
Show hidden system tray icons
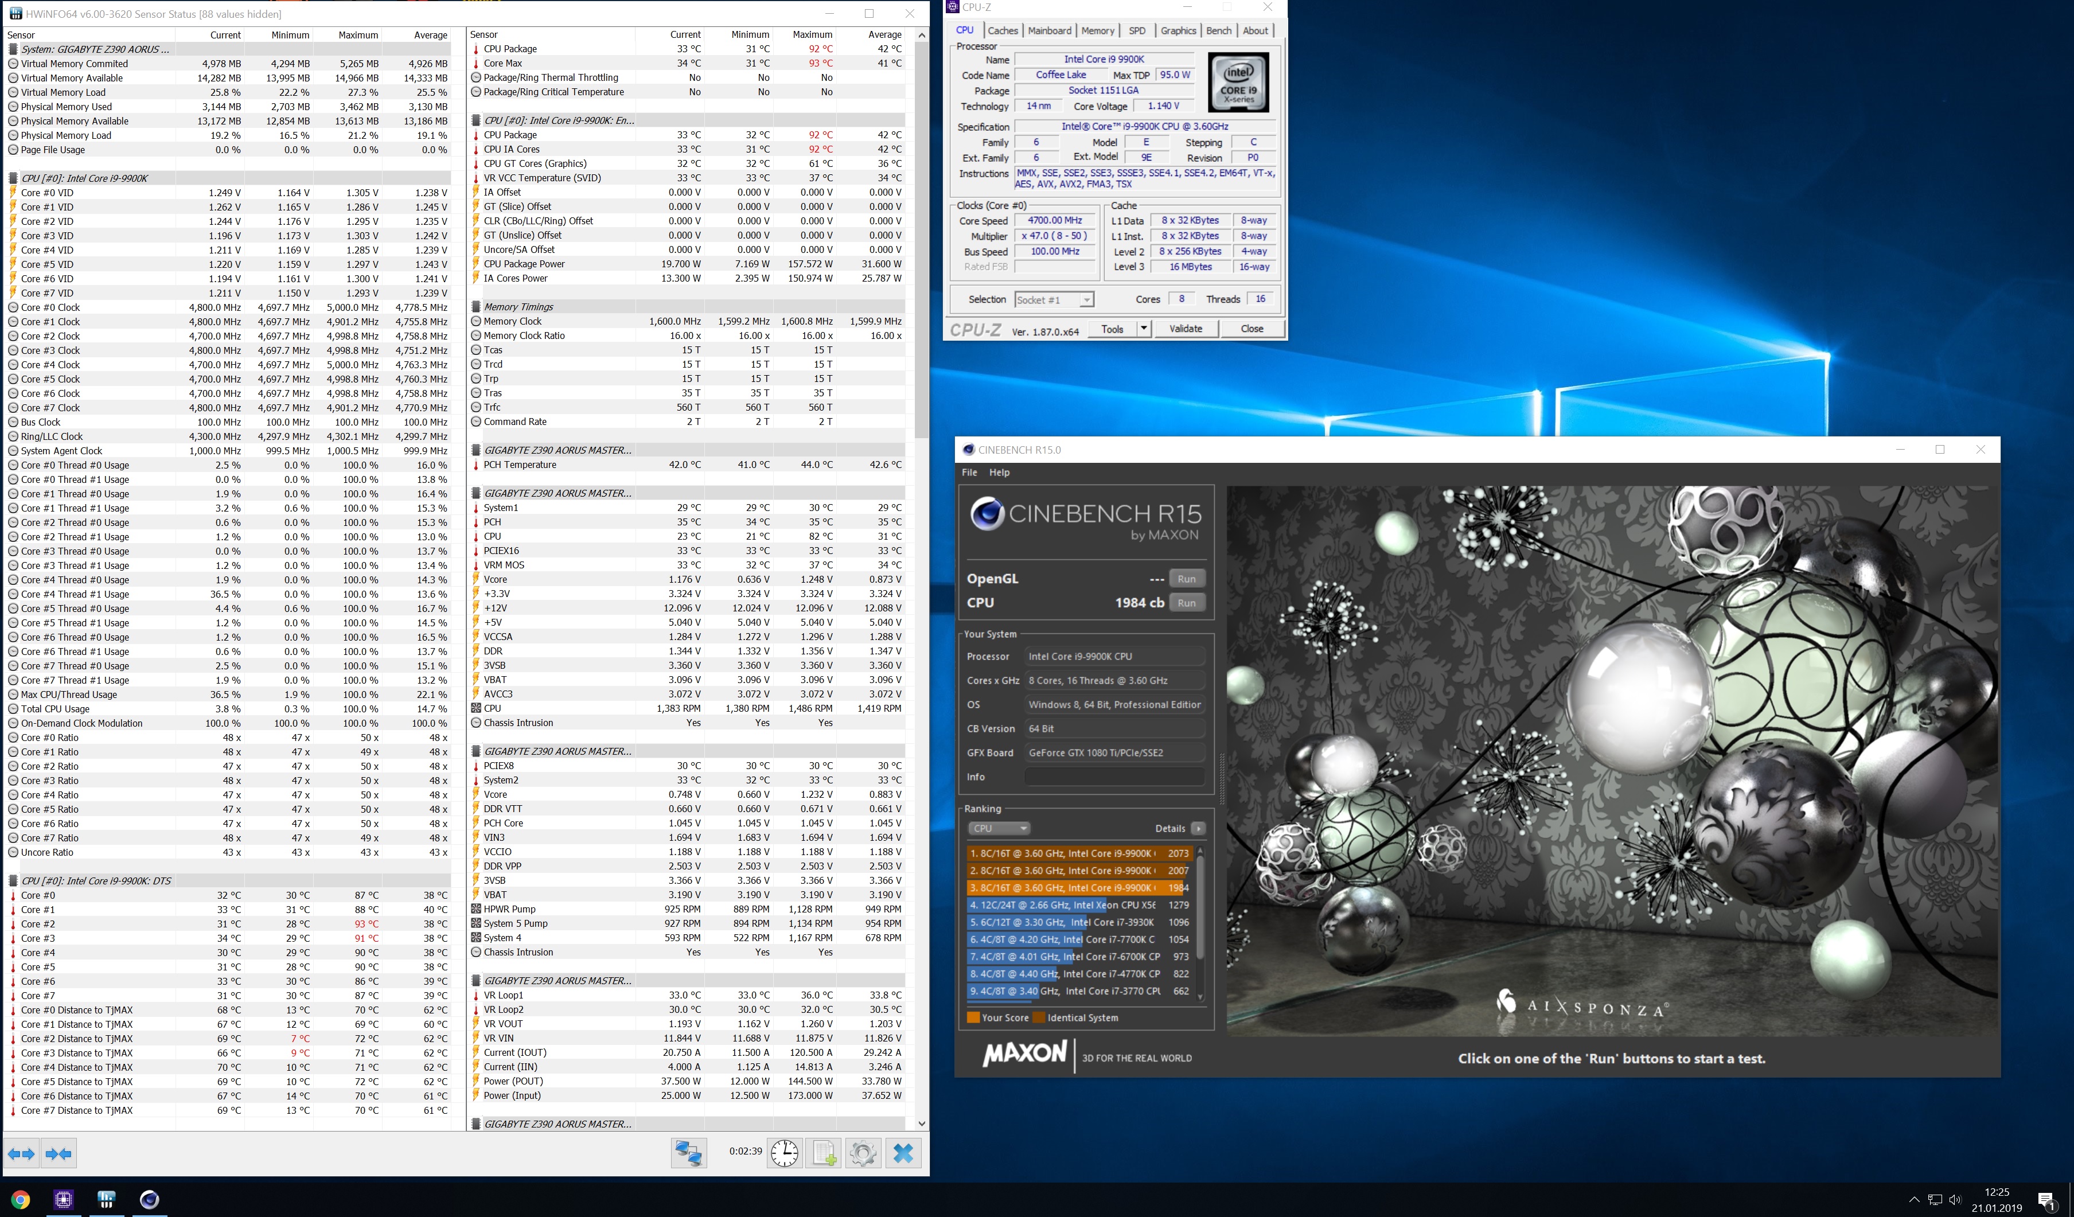coord(1915,1200)
